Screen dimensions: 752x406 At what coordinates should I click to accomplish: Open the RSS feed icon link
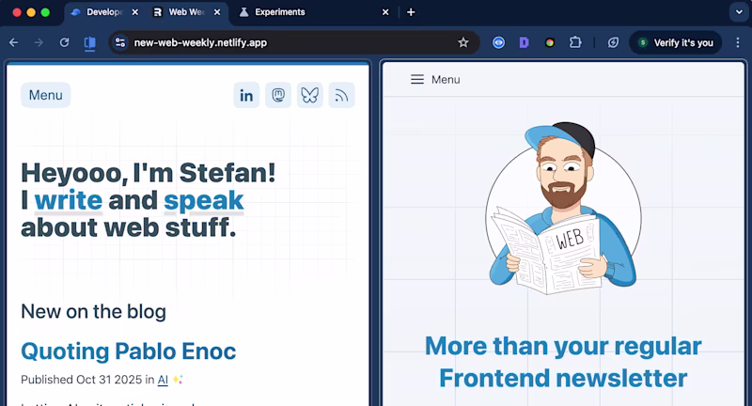pyautogui.click(x=341, y=95)
